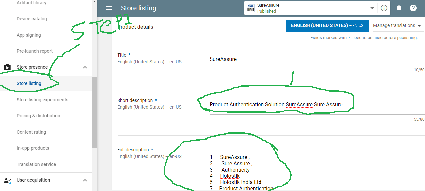Screen dimensions: 425x191
Task: Open Device catalog in sidebar
Action: tap(32, 19)
